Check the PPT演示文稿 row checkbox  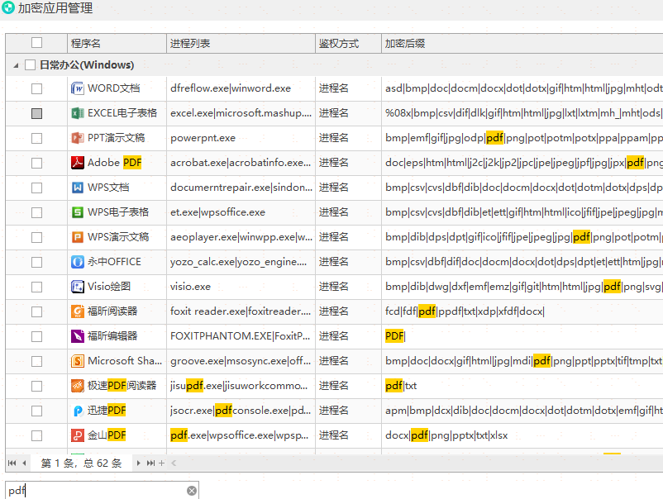(36, 138)
